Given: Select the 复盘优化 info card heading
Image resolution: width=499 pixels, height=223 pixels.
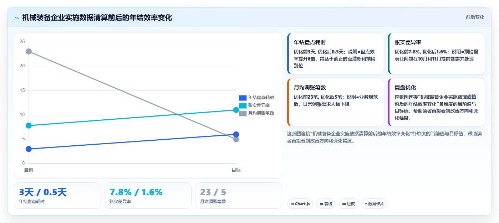Looking at the screenshot, I should click(x=405, y=87).
